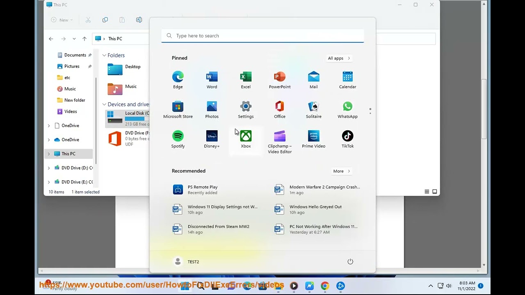Click the Paste icon in File Explorer toolbar
The image size is (525, 295).
122,20
